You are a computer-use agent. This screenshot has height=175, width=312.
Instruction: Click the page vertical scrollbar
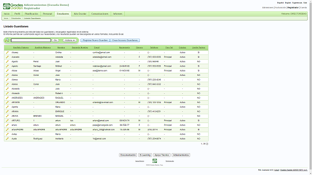[x=310, y=86]
